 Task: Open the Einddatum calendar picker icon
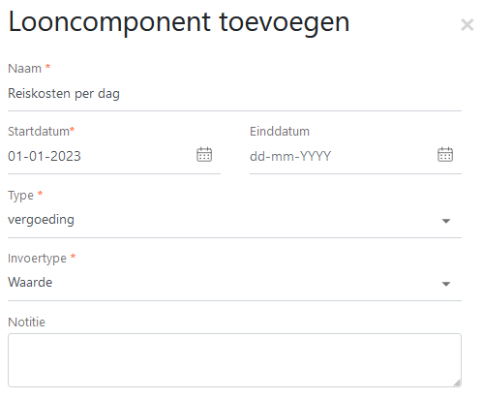445,154
